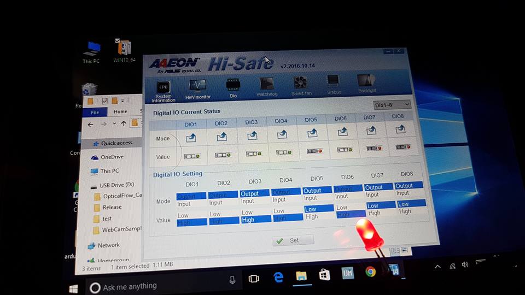Click the DIO2 mode status icon

(x=221, y=137)
